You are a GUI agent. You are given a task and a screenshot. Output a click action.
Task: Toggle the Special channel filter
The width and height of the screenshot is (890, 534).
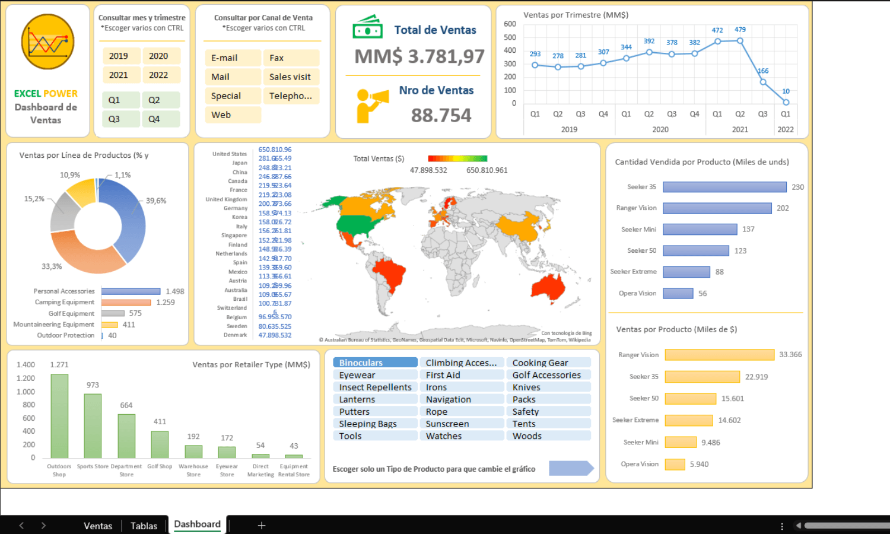[233, 96]
